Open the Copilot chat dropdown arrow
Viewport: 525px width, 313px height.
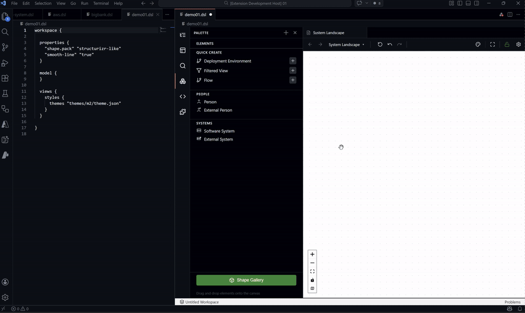(x=366, y=3)
